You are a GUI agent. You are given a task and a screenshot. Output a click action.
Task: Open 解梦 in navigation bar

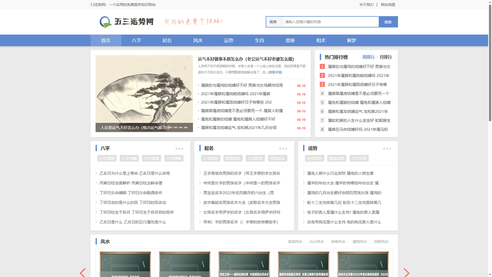point(352,40)
